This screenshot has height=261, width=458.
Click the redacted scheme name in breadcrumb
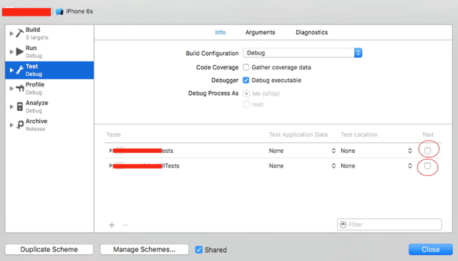[x=26, y=12]
